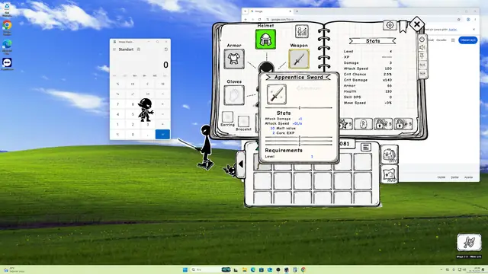The image size is (488, 274).
Task: Open the Armor equipment slot
Action: [234, 59]
